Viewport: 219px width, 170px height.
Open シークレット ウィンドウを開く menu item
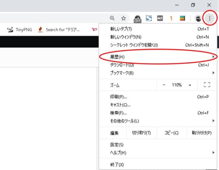click(x=158, y=45)
